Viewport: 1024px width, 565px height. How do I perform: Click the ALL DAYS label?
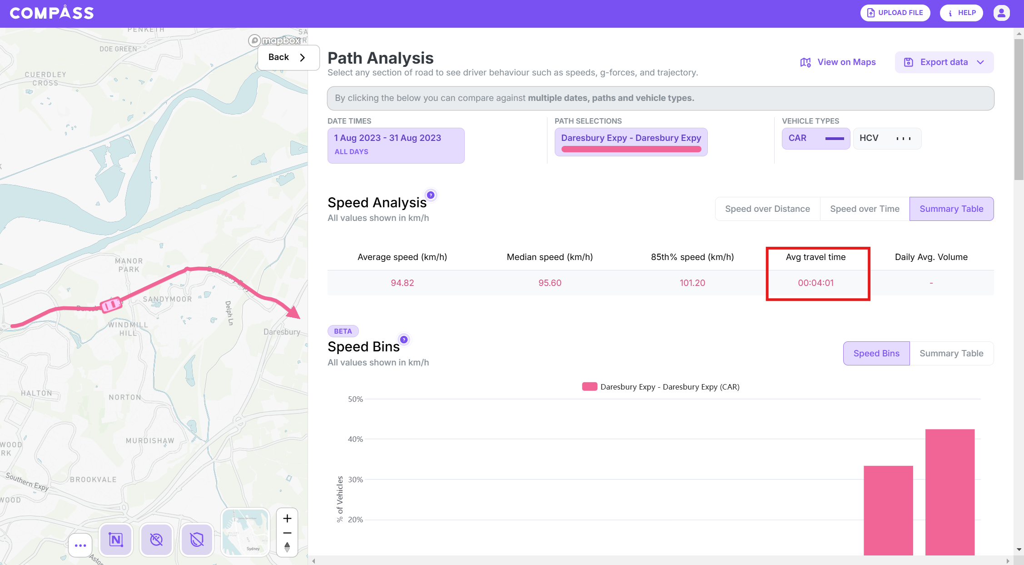click(351, 152)
